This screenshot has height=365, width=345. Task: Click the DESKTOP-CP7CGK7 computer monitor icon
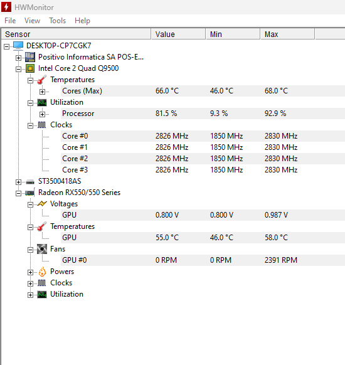click(x=18, y=46)
